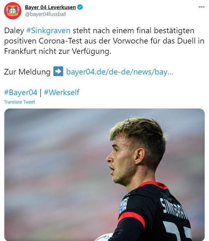The height and width of the screenshot is (241, 209).
Task: Open the Bayer 04 Leverkusen profile avatar
Action: (13, 11)
